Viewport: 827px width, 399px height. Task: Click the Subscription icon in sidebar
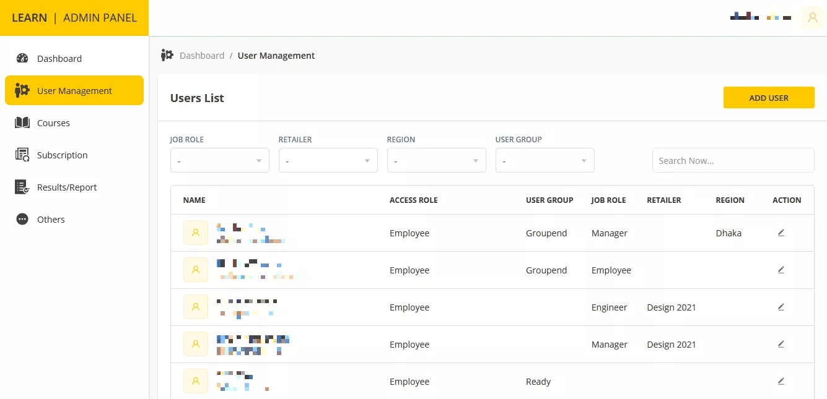(22, 155)
